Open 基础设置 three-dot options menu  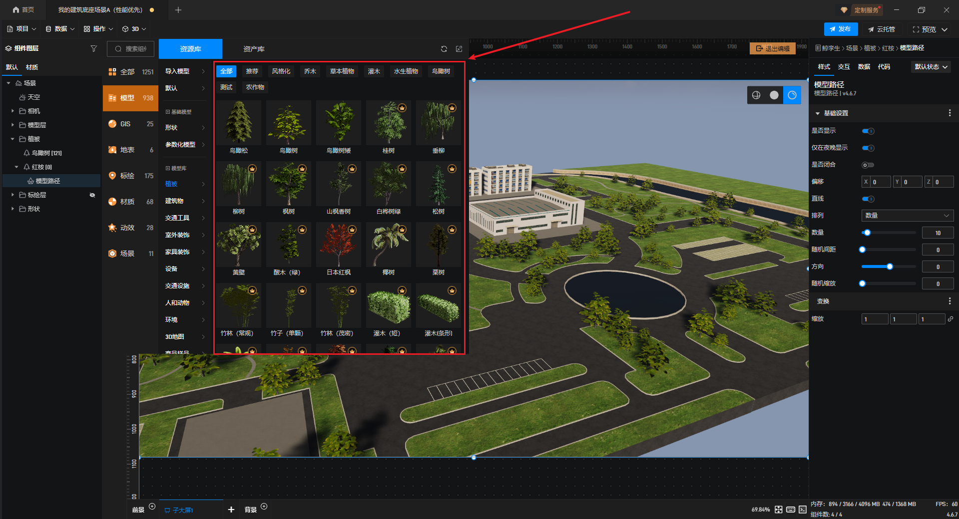coord(950,113)
